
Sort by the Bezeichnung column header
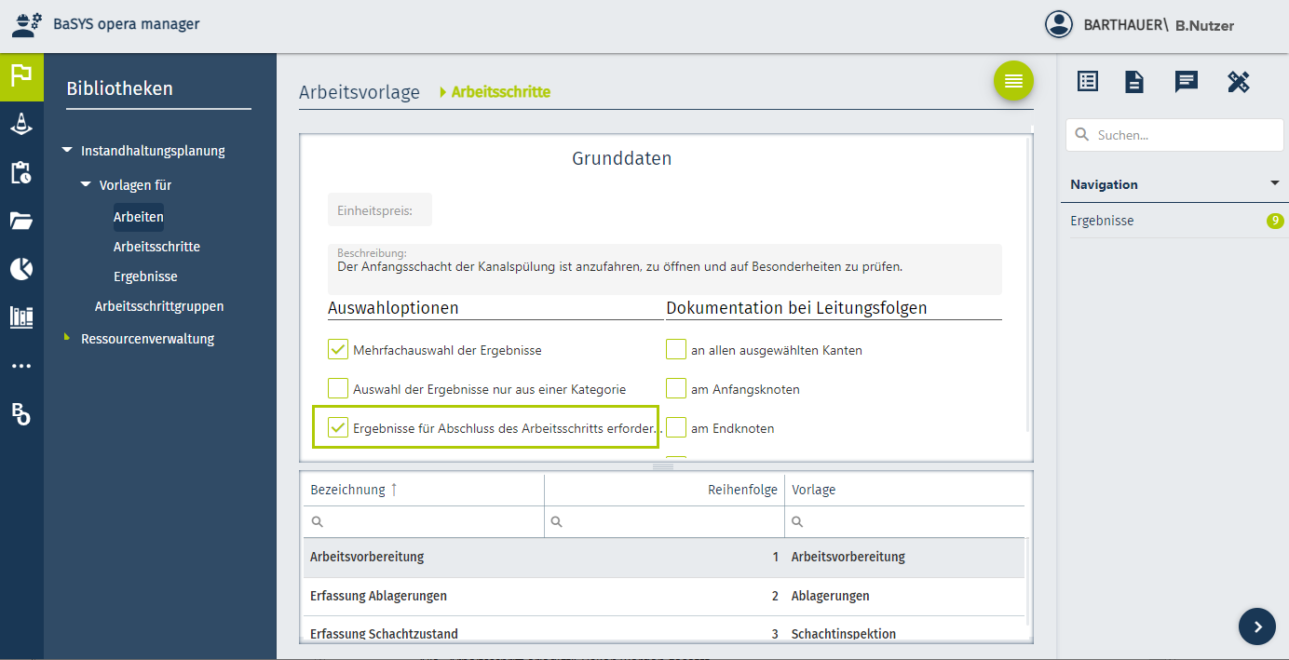pos(347,490)
